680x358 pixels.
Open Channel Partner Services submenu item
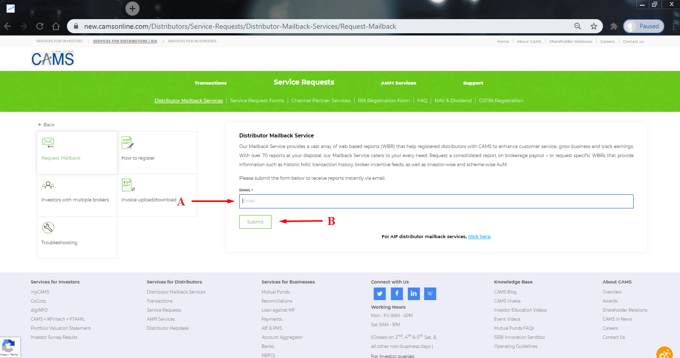[321, 101]
